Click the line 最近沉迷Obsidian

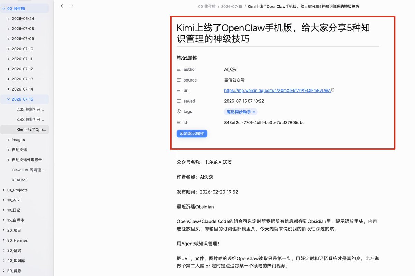coord(196,207)
